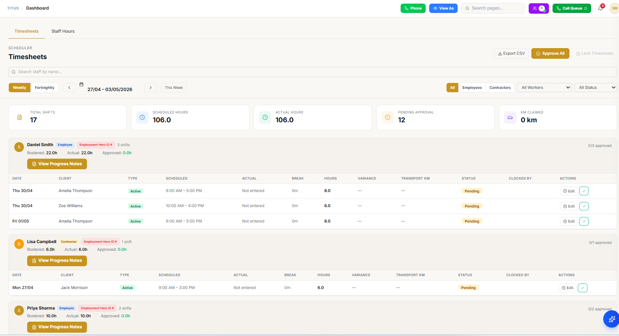Edit the Zoe Williams shift
Image resolution: width=619 pixels, height=336 pixels.
(569, 206)
